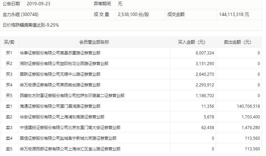Select row 国联证券股份有限公司无锡中山路证券营业部
266x156 pixels.
coord(131,74)
